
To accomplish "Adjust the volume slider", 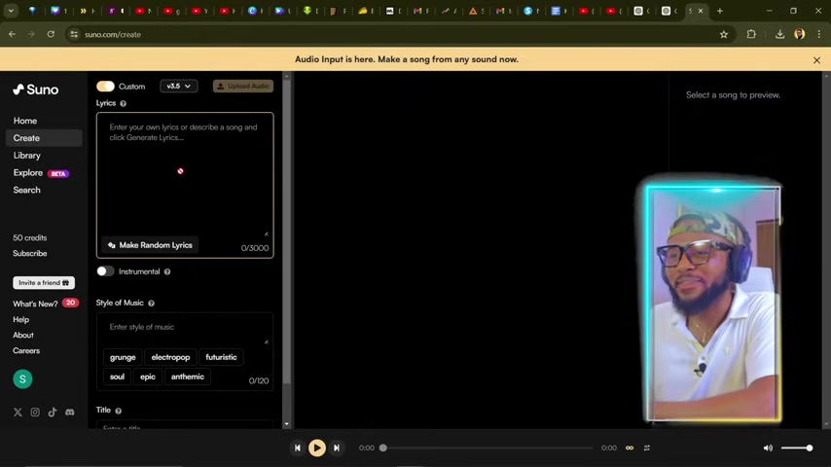I will (797, 448).
